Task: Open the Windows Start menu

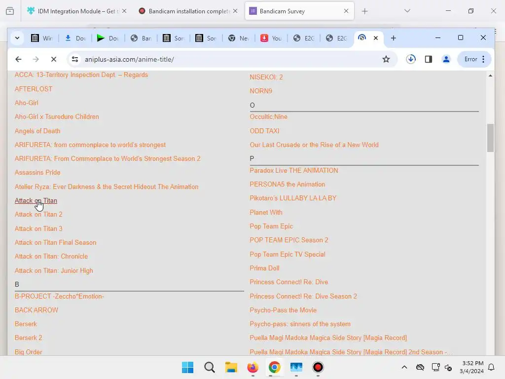Action: click(x=187, y=367)
